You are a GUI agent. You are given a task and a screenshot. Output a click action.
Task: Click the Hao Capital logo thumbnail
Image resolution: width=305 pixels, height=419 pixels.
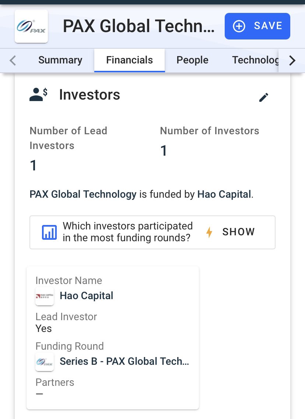click(45, 296)
